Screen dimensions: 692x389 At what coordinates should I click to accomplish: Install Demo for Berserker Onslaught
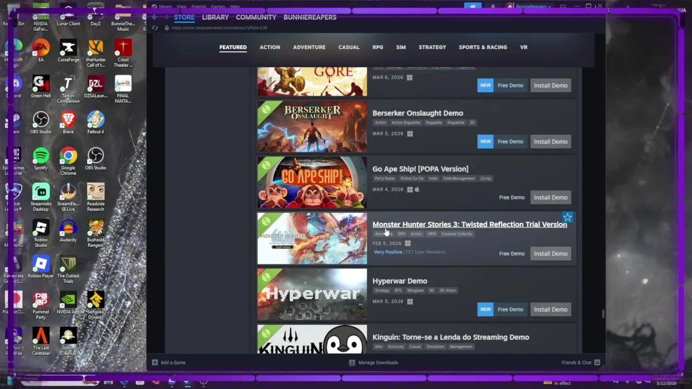(550, 142)
